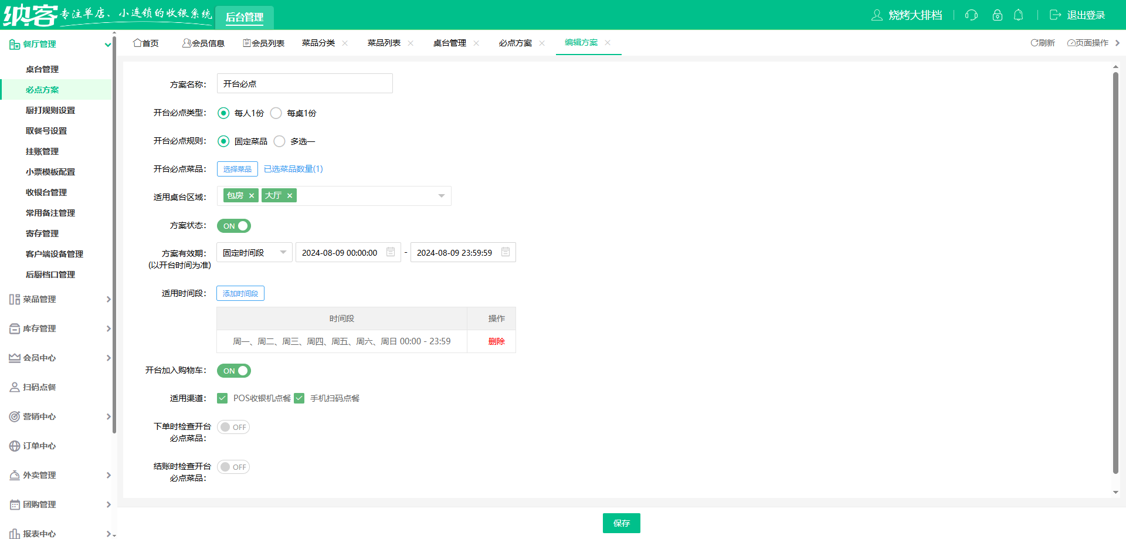The height and width of the screenshot is (539, 1126).
Task: Open the 营销中心 sidebar section icon
Action: (x=14, y=416)
